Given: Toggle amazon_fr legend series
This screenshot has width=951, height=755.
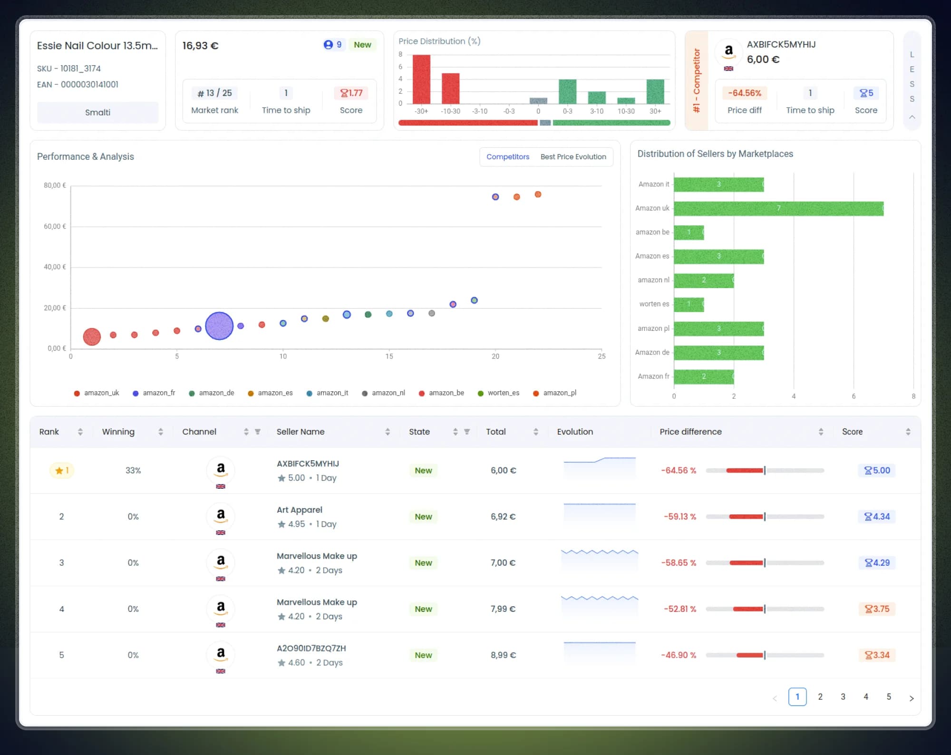Looking at the screenshot, I should click(154, 393).
